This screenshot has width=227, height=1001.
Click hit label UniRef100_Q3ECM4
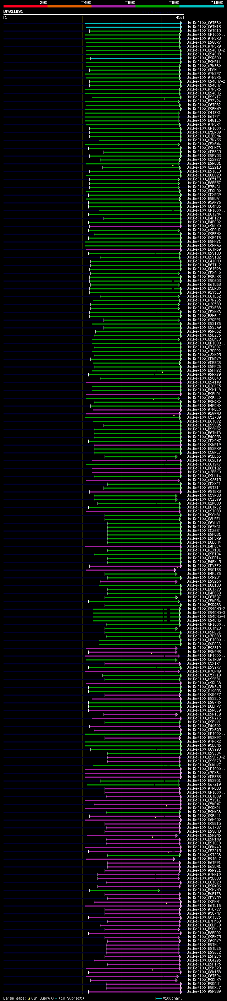coord(204,136)
